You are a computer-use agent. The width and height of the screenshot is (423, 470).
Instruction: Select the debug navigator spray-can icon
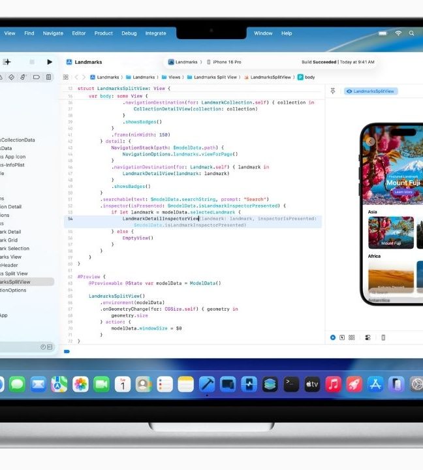pos(23,77)
